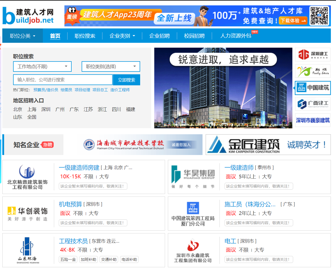336x268 pixels.
Task: Open job 电工 in 深圳市
Action: (230, 241)
